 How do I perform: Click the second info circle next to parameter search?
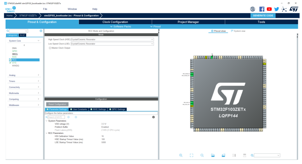click(x=76, y=117)
